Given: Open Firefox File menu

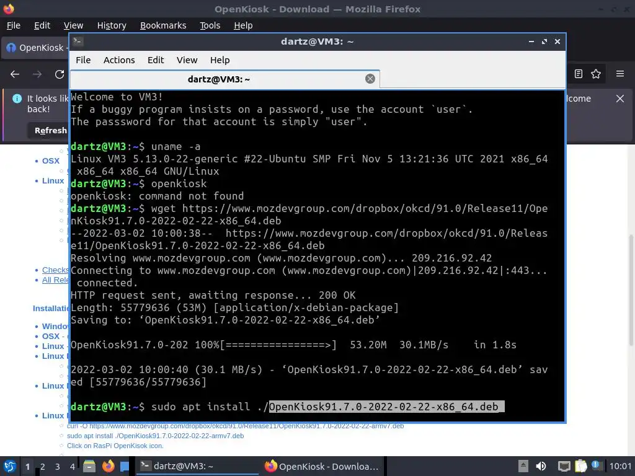Looking at the screenshot, I should [x=14, y=25].
